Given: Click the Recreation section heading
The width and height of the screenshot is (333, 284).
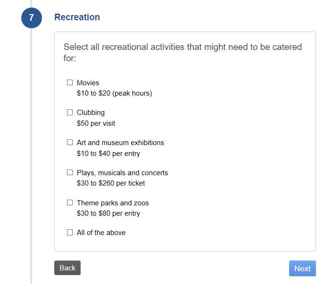Looking at the screenshot, I should (x=77, y=17).
